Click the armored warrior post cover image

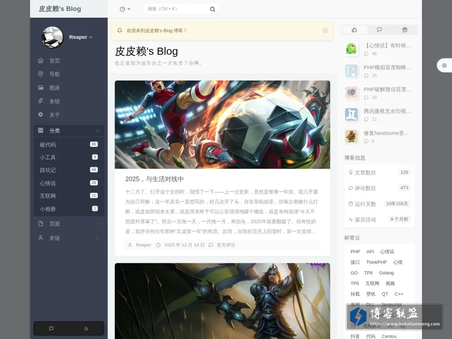click(x=222, y=301)
